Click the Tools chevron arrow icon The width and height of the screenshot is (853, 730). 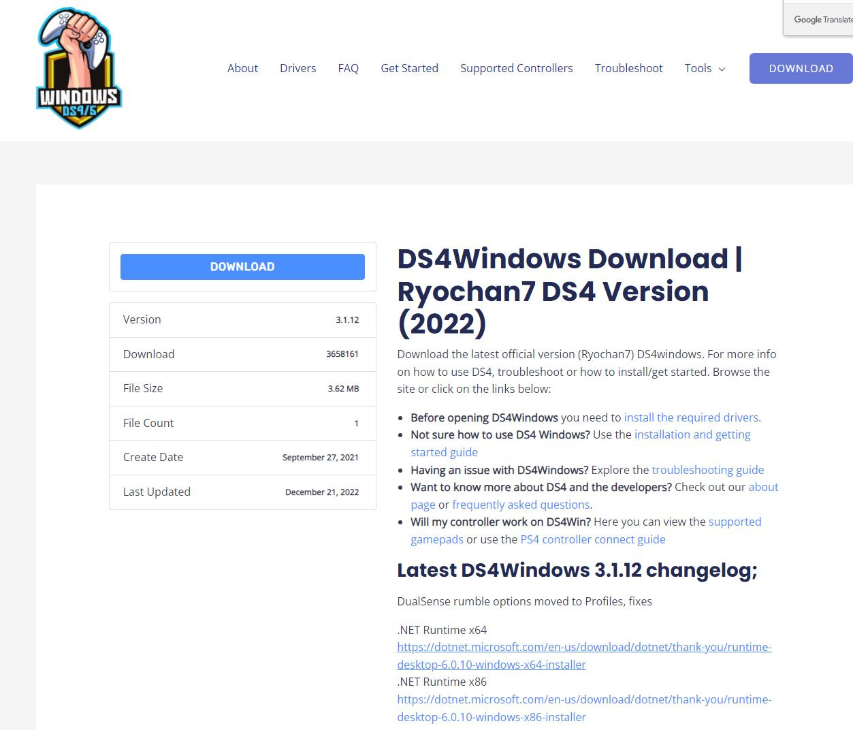click(722, 69)
